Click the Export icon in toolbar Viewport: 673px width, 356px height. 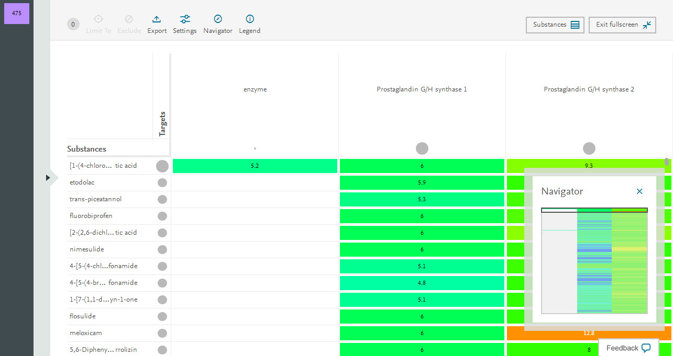[x=157, y=20]
